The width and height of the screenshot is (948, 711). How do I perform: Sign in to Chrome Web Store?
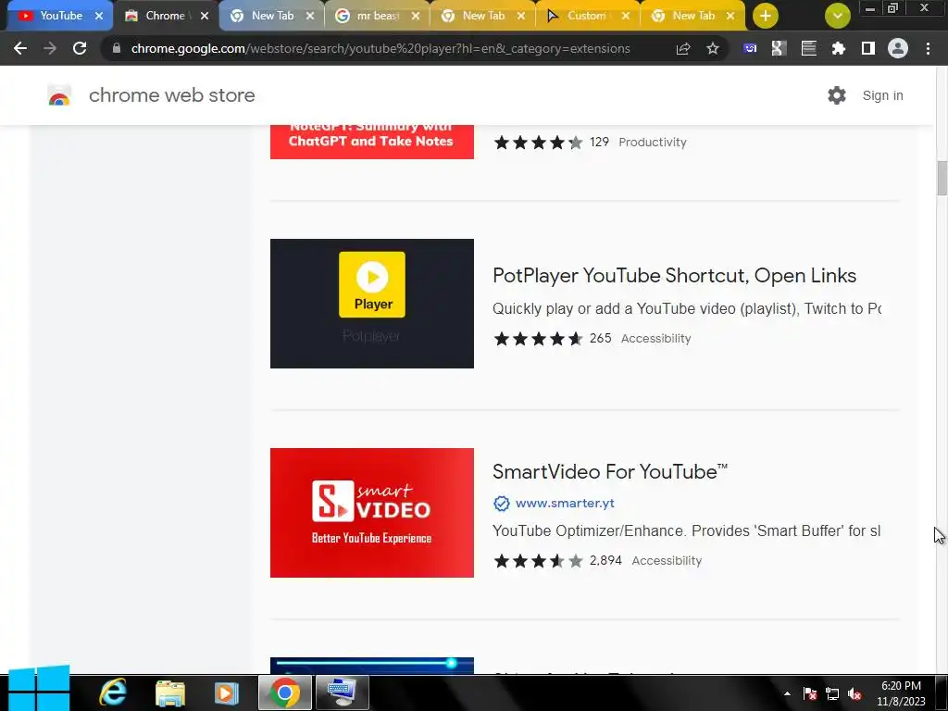tap(882, 95)
